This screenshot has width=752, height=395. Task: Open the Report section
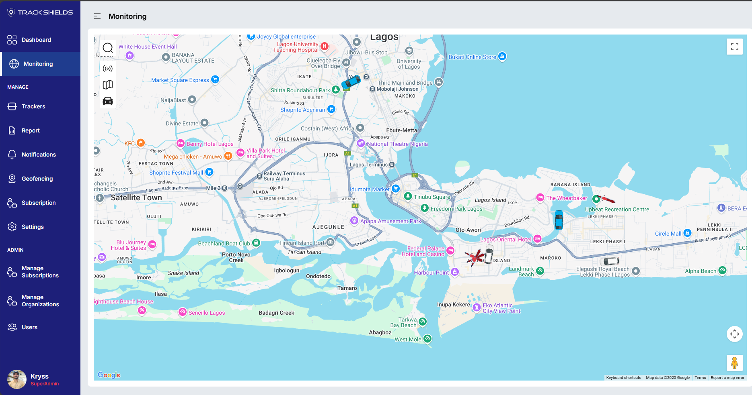[31, 130]
